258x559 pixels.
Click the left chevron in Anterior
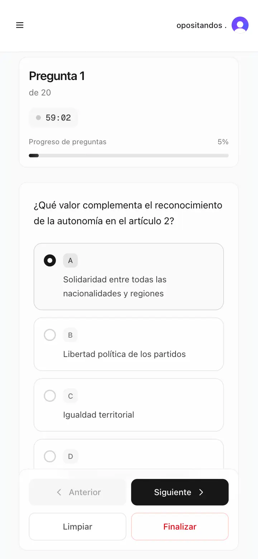pyautogui.click(x=59, y=492)
